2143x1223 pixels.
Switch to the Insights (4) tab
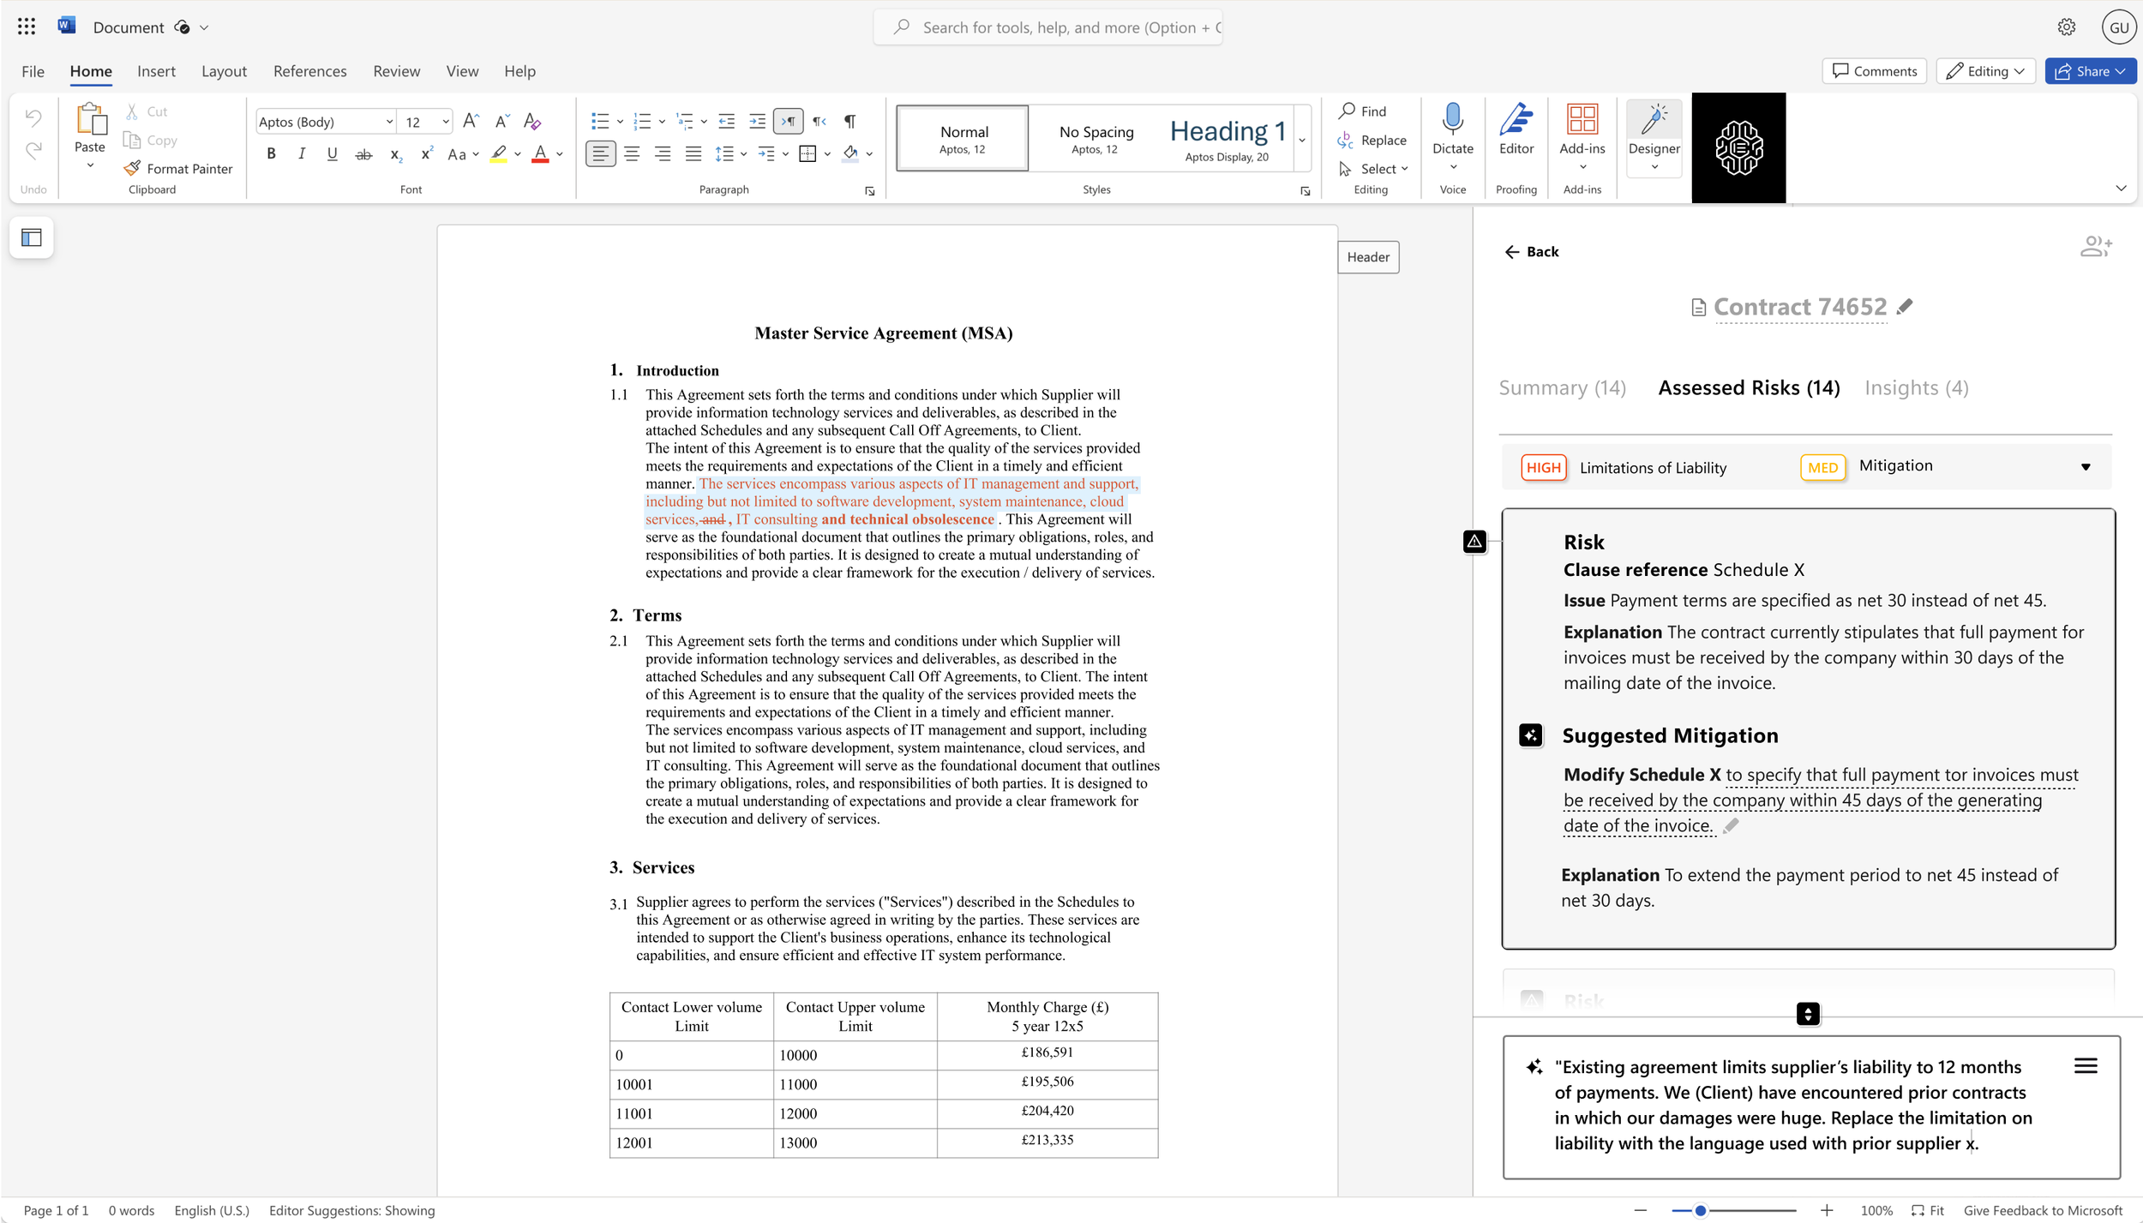(x=1916, y=387)
